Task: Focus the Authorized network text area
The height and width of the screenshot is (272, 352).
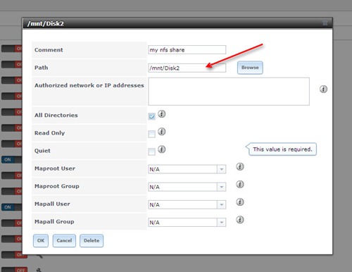Action: click(229, 92)
